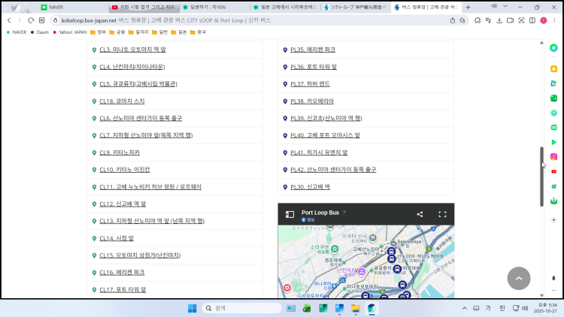Open the Port Loop Bus map in fullscreen
The image size is (564, 317).
coord(442,214)
